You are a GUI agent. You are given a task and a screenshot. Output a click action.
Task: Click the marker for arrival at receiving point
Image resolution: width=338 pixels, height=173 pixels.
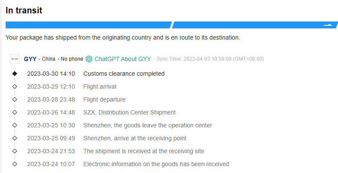pos(15,138)
